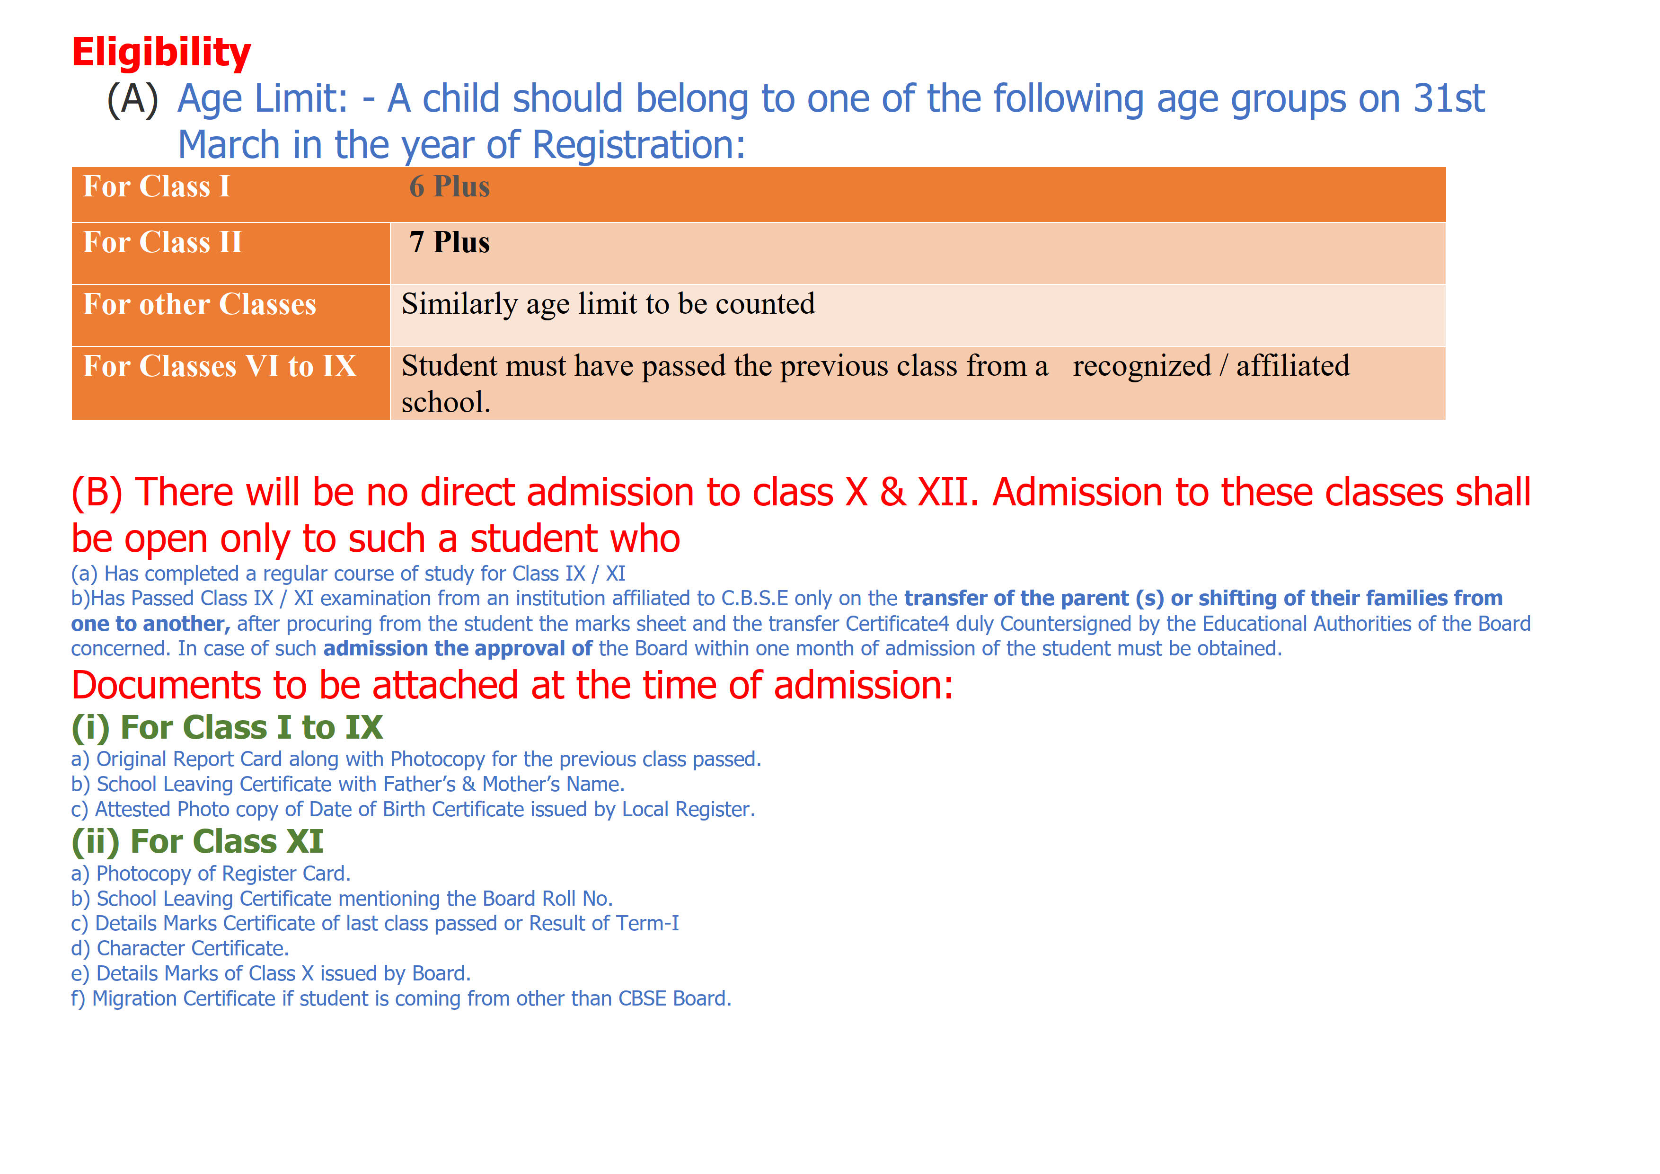Click the red Eligibility heading
Image resolution: width=1660 pixels, height=1174 pixels.
[161, 53]
